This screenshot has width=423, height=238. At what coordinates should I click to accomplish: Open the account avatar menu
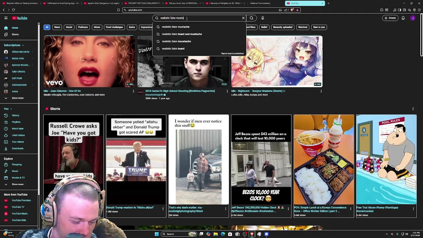tap(413, 18)
